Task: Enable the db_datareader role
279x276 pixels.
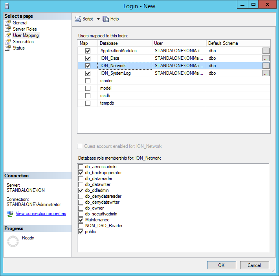Action: click(81, 178)
